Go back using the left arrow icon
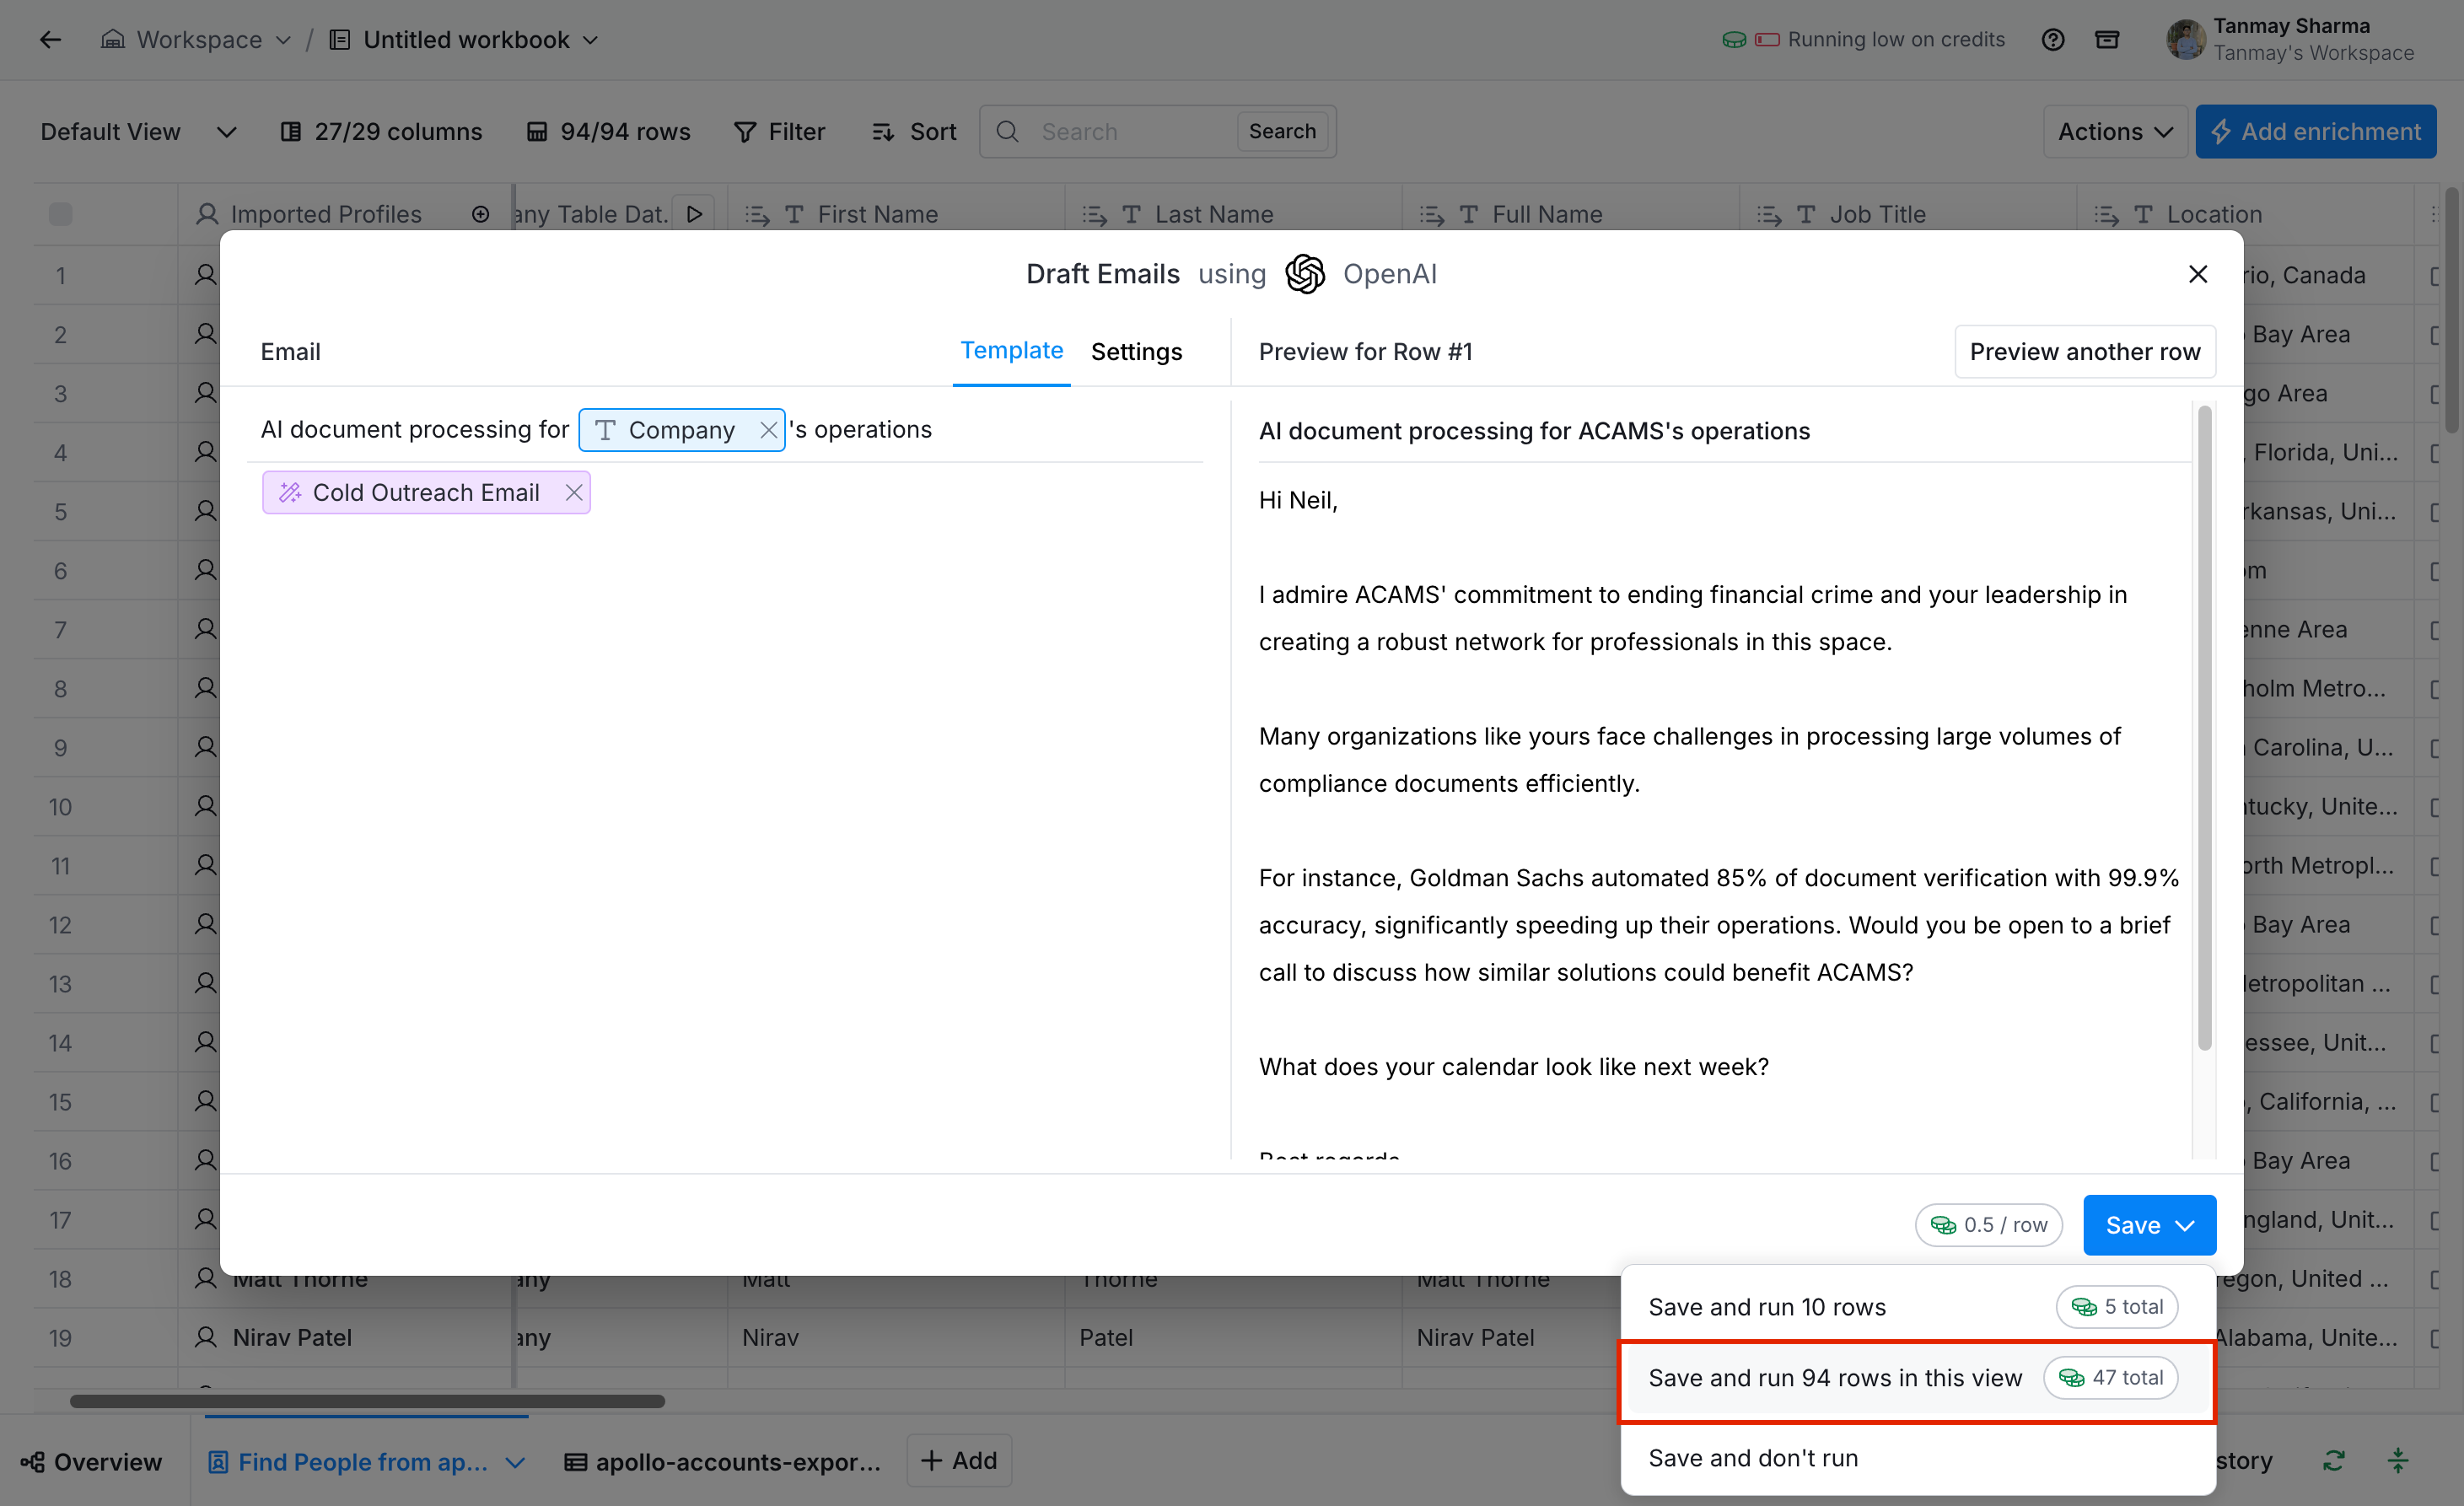This screenshot has height=1506, width=2464. [x=50, y=40]
